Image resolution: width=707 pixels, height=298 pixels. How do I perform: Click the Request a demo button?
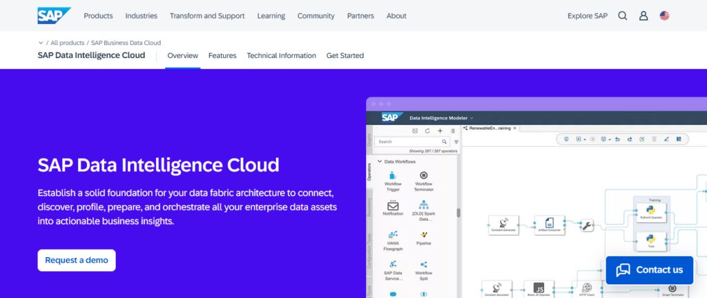pos(77,260)
